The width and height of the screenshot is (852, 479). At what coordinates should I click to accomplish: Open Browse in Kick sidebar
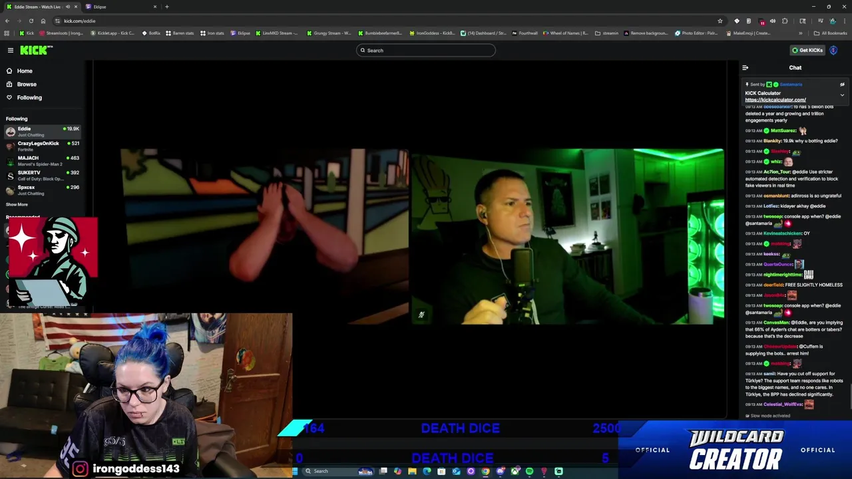pyautogui.click(x=27, y=84)
